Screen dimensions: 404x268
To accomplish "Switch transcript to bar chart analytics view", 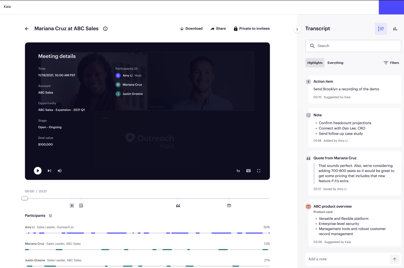I will [x=395, y=29].
